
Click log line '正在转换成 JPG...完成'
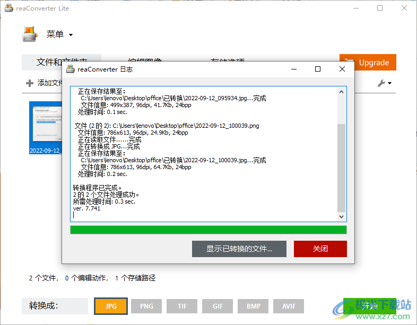pyautogui.click(x=109, y=146)
